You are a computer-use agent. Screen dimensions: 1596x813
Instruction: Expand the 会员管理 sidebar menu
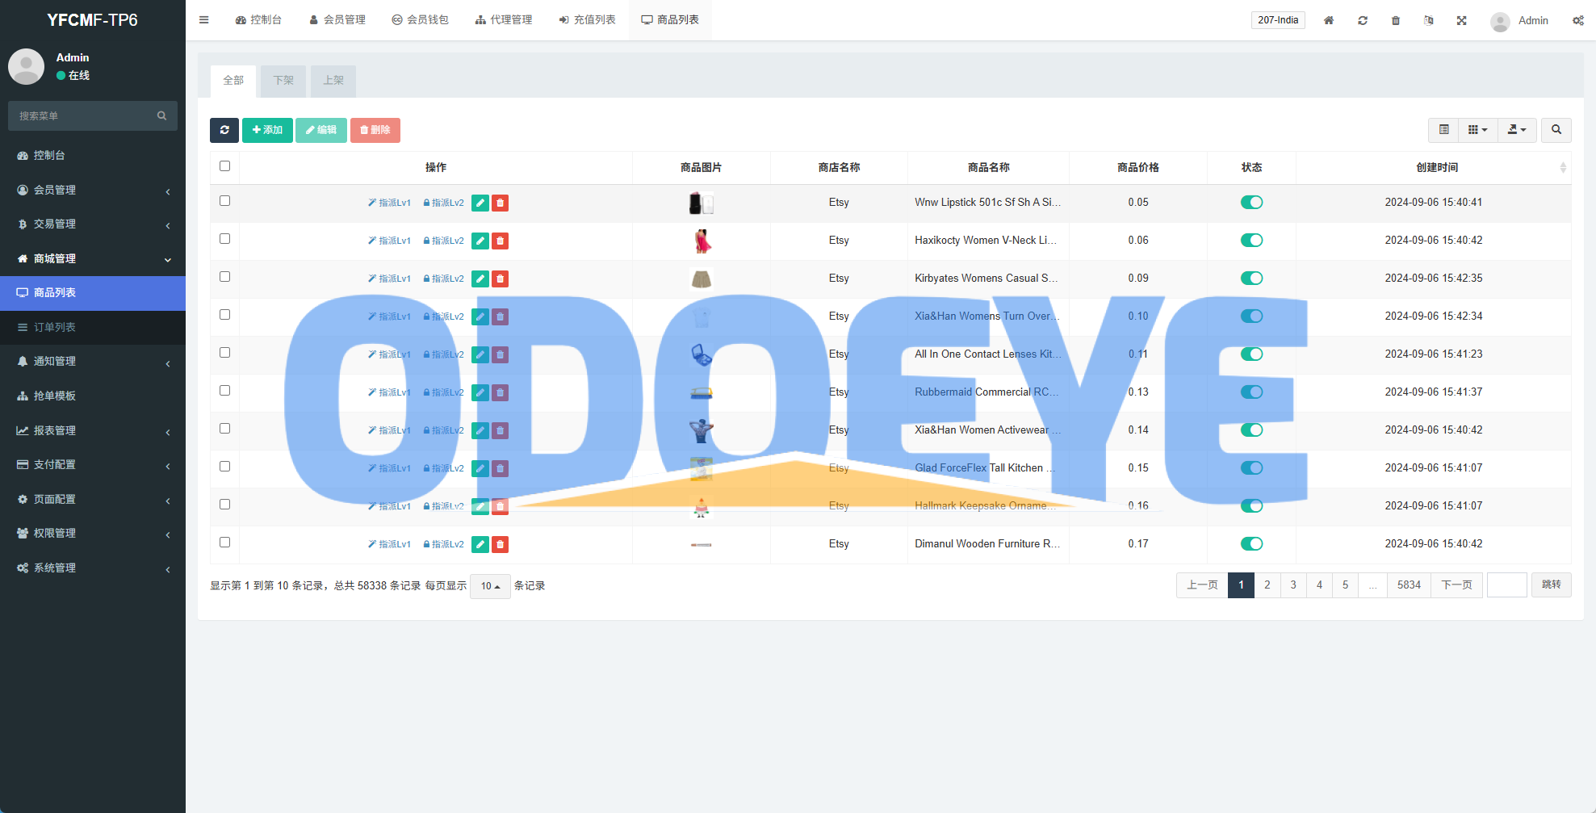click(x=93, y=190)
